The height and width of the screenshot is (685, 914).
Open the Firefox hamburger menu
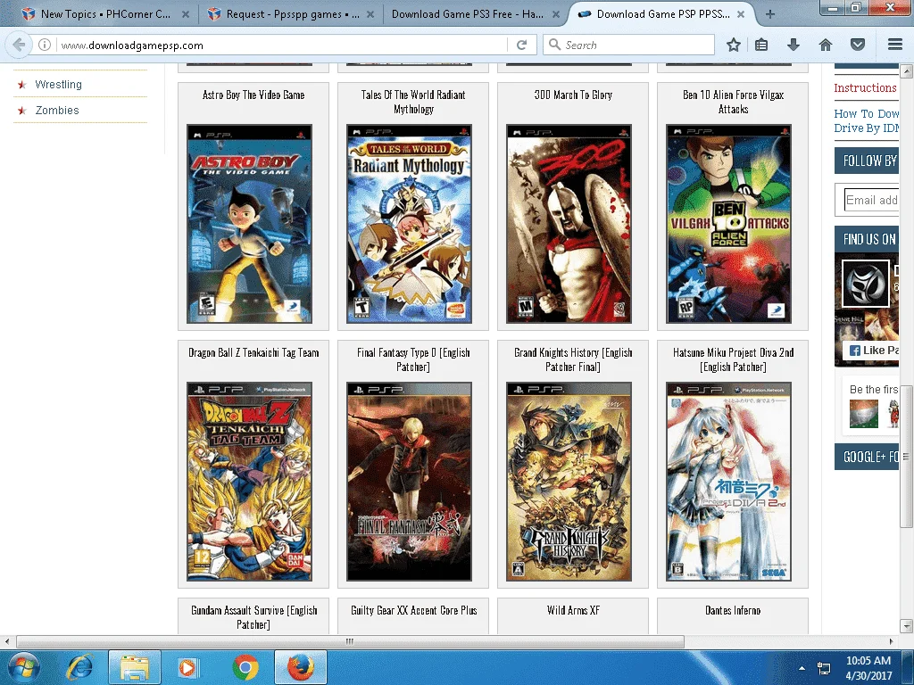click(894, 45)
